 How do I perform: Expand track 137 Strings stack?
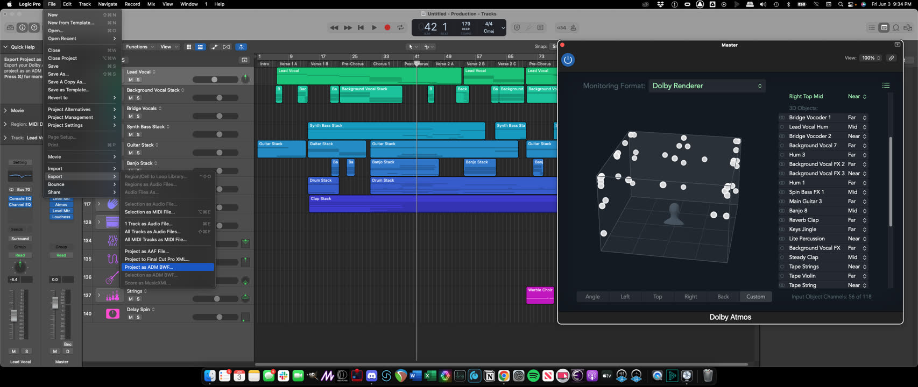99,295
